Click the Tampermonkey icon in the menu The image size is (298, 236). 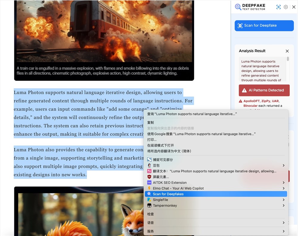click(x=149, y=205)
